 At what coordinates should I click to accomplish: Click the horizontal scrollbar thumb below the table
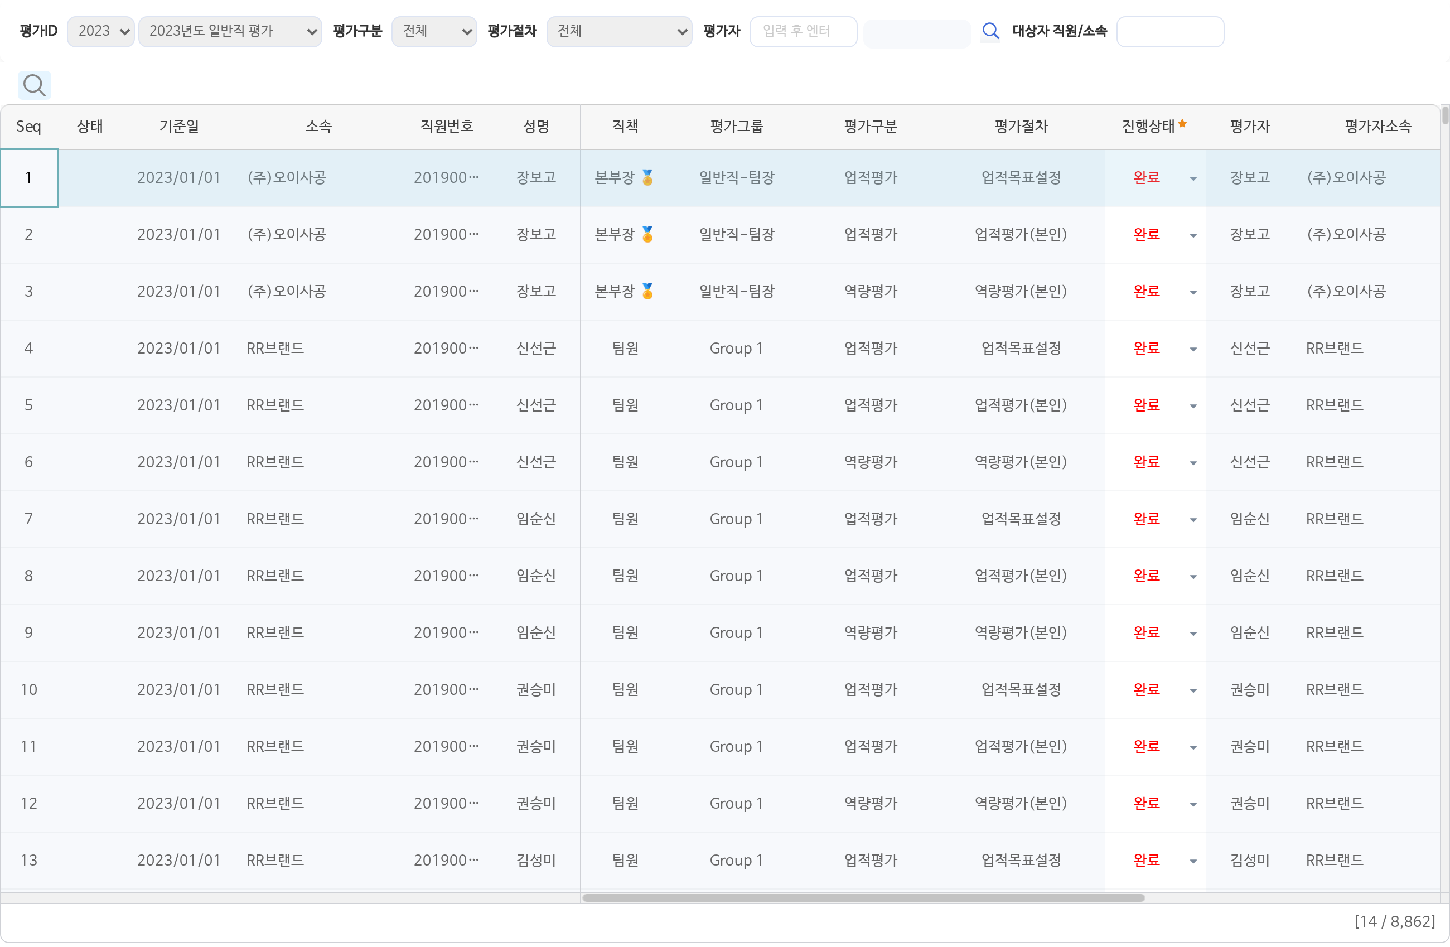pos(863,897)
